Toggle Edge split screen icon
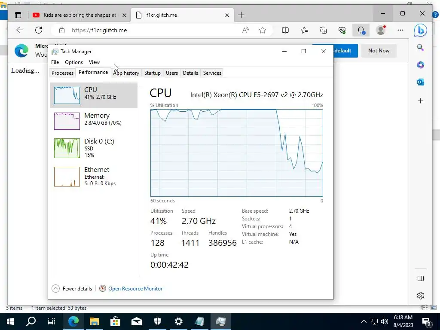The width and height of the screenshot is (440, 330). tap(285, 30)
